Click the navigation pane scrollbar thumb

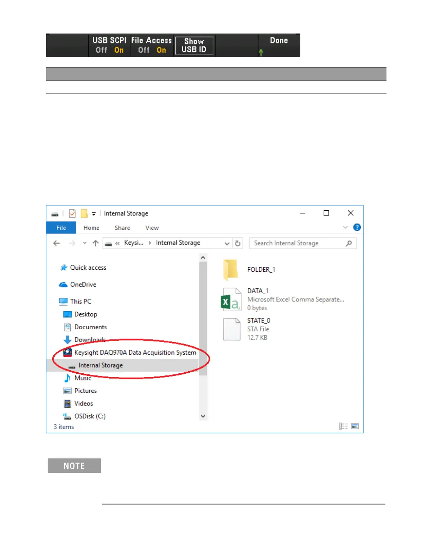tap(203, 318)
